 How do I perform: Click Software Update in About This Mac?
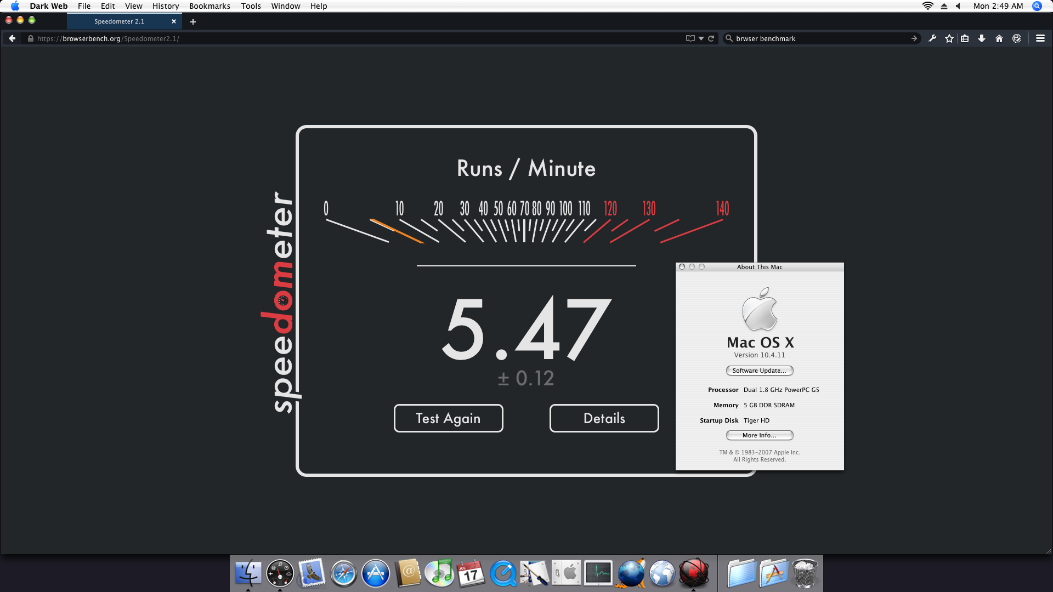pyautogui.click(x=759, y=371)
